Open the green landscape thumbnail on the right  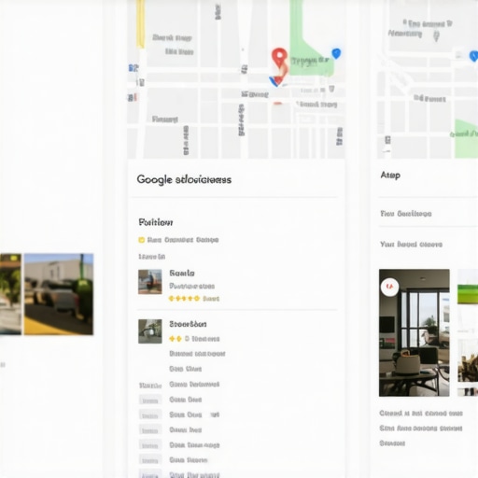click(468, 287)
